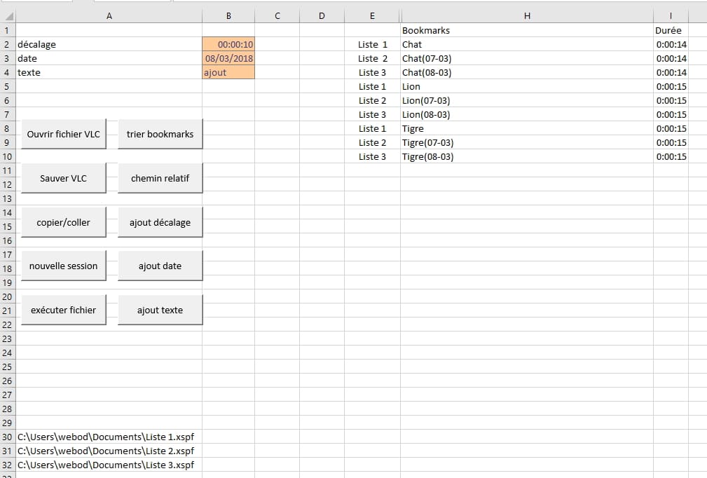The image size is (707, 478).
Task: Click the Select All corner triangle
Action: [8, 16]
